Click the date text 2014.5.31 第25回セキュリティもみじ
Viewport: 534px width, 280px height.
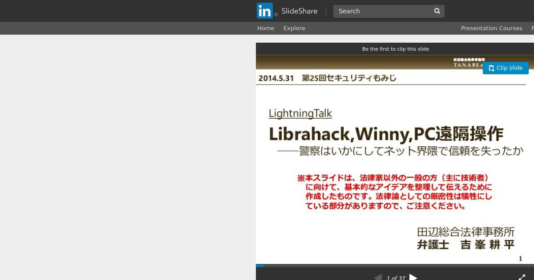(327, 78)
